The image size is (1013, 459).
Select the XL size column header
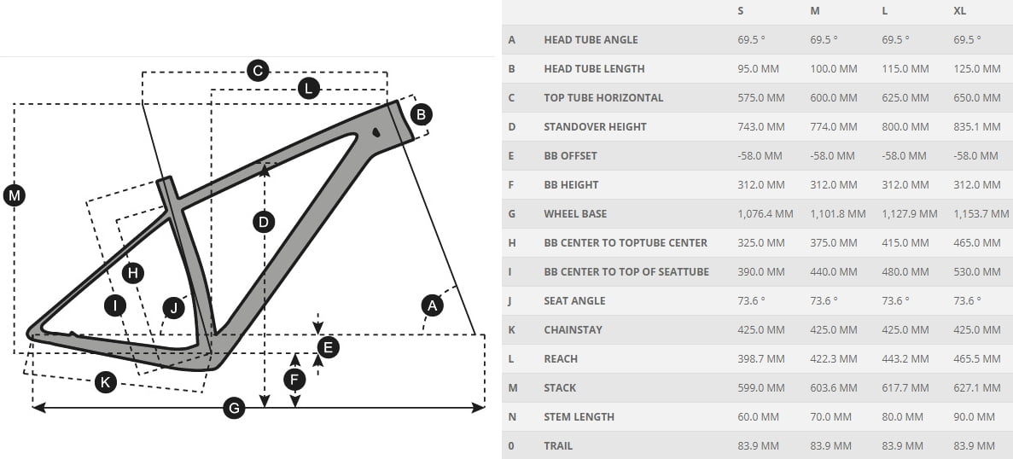[960, 11]
